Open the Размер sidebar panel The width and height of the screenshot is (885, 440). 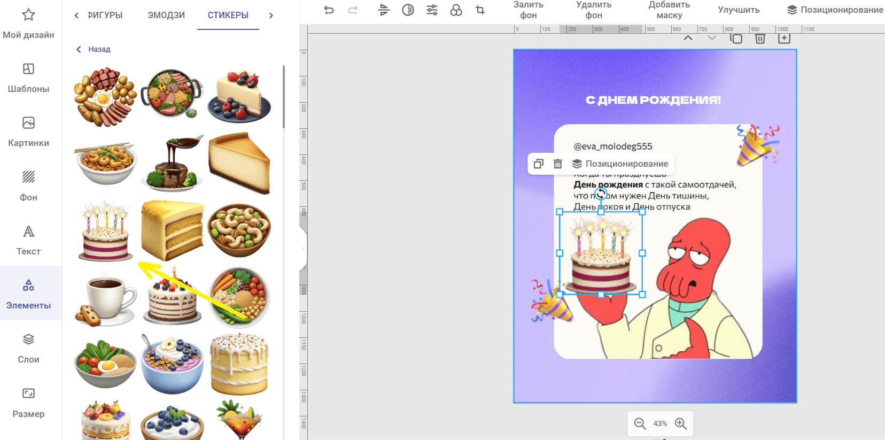pyautogui.click(x=28, y=403)
